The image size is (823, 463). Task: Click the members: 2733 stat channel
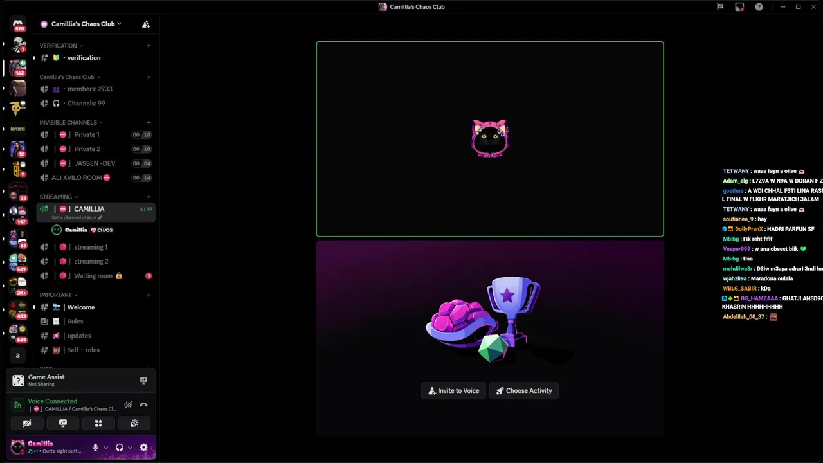coord(95,89)
